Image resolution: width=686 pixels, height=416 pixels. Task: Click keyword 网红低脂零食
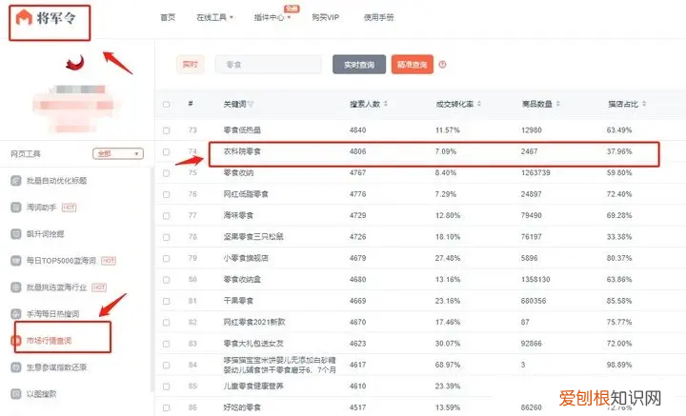[x=246, y=194]
